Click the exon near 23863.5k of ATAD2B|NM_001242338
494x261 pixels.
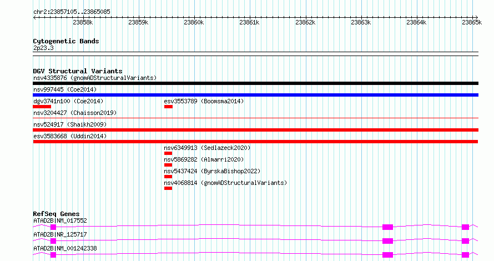click(x=388, y=255)
